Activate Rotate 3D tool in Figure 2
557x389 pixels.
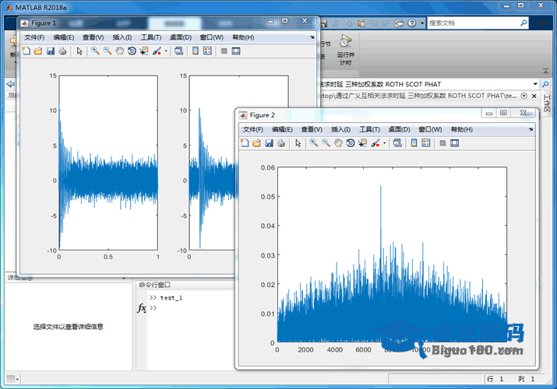click(351, 143)
